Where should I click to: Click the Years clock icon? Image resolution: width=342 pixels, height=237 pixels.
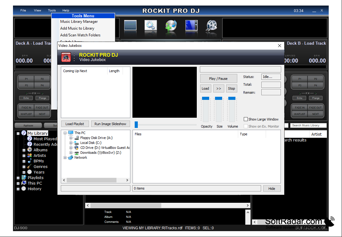(30, 172)
